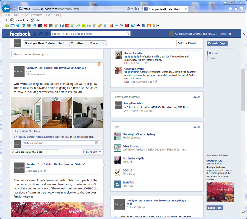The width and height of the screenshot is (247, 219).
Task: Open the Eden Fabrics page link
Action: [131, 146]
